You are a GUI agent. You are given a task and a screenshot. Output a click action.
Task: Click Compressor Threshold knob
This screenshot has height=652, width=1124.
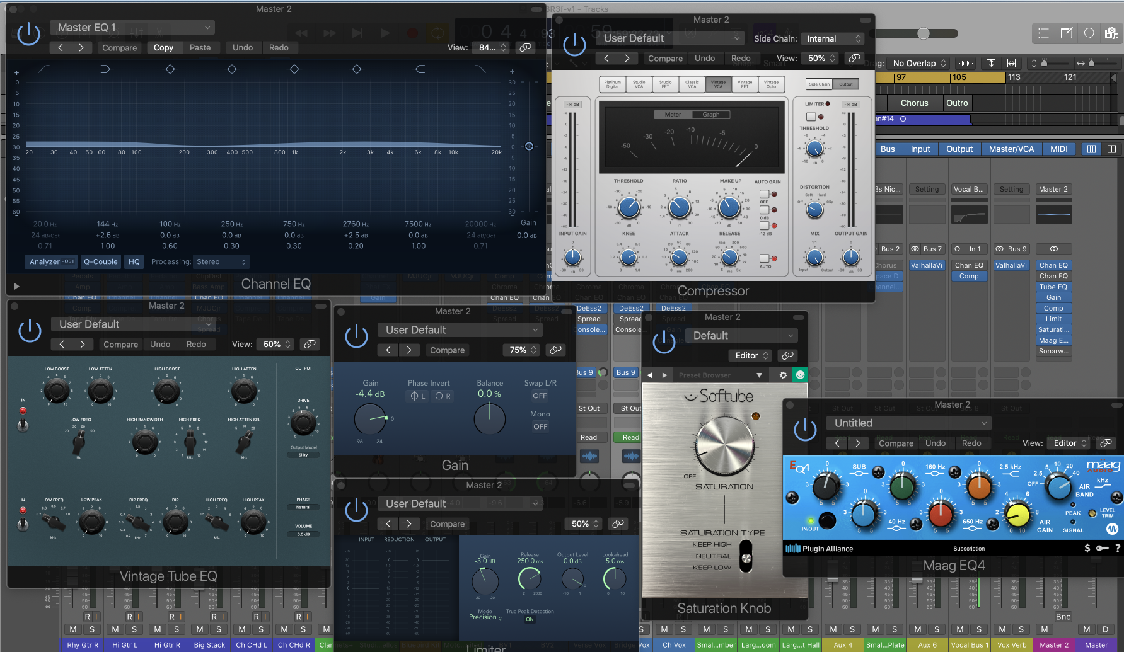pos(629,207)
